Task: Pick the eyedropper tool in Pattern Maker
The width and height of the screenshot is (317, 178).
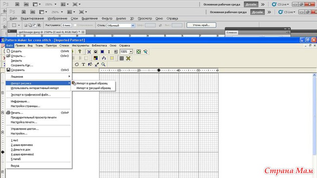Action: click(x=97, y=64)
